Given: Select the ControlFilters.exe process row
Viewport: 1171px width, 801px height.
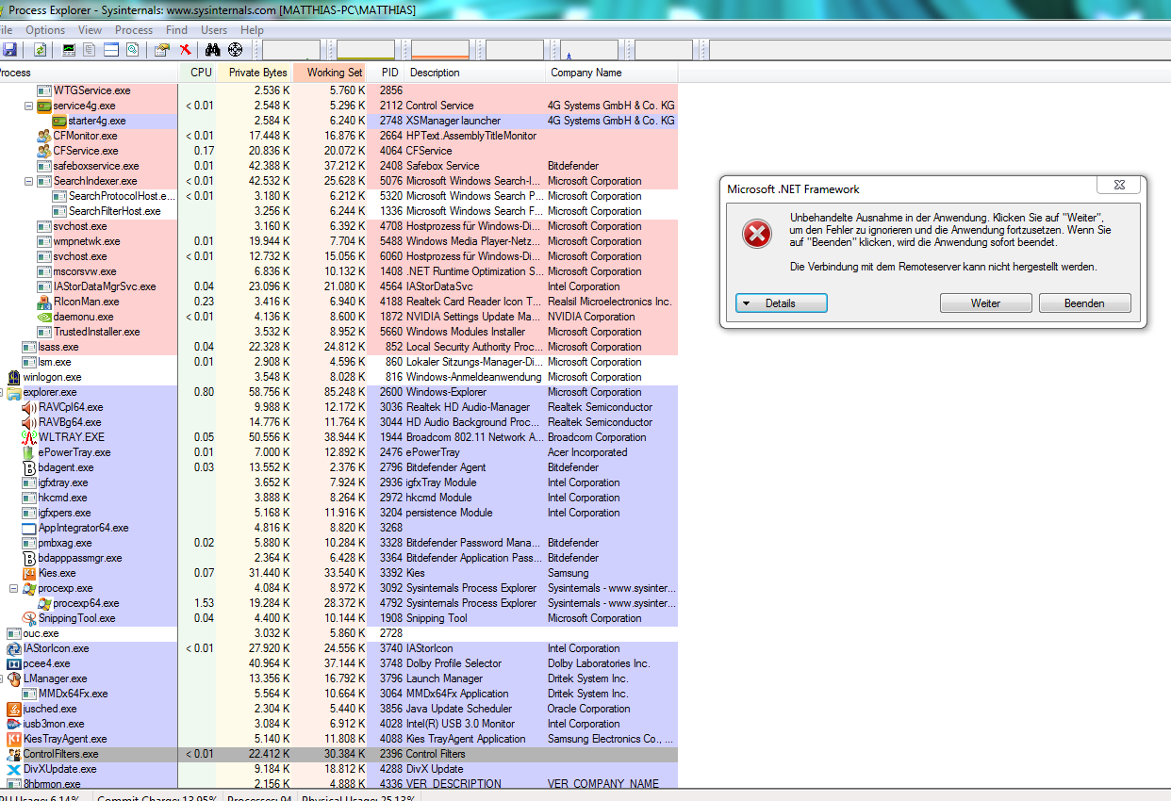Looking at the screenshot, I should 338,754.
